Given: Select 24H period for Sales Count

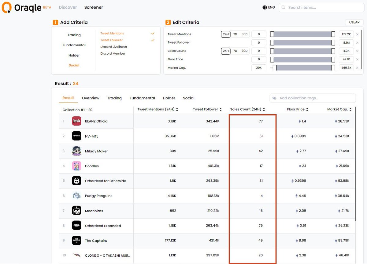Looking at the screenshot, I should click(x=226, y=51).
